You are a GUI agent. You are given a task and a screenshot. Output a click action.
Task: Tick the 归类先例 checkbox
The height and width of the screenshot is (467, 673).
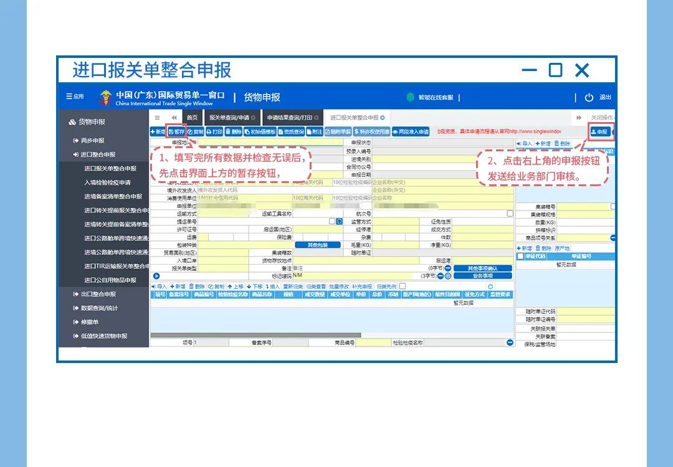pyautogui.click(x=402, y=286)
